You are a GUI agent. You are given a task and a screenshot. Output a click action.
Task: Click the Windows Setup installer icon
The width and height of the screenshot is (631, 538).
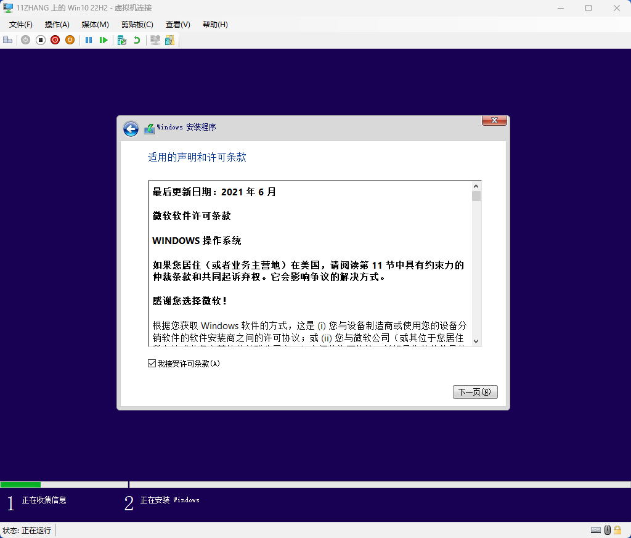[x=149, y=129]
